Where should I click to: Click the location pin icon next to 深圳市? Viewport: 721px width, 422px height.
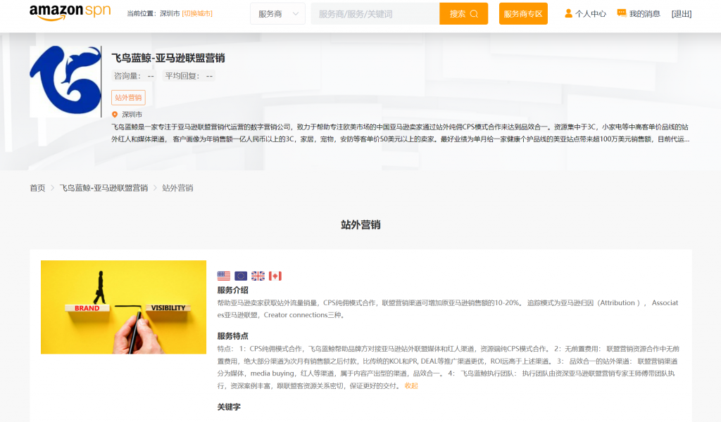[x=115, y=115]
